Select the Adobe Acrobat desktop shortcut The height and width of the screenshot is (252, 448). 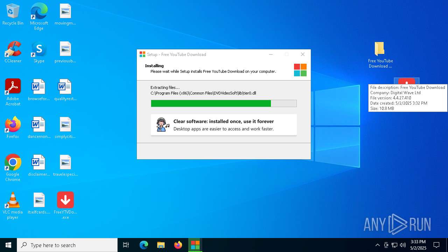pyautogui.click(x=13, y=92)
